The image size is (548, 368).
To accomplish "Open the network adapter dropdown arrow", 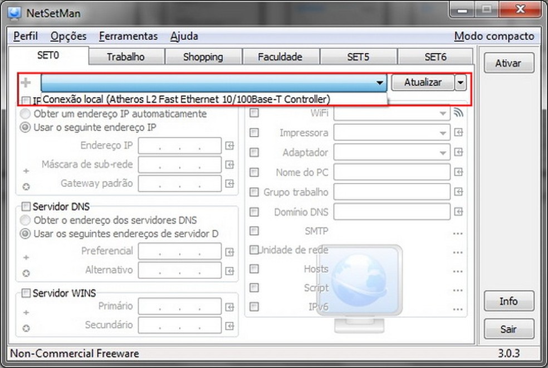I will [380, 83].
